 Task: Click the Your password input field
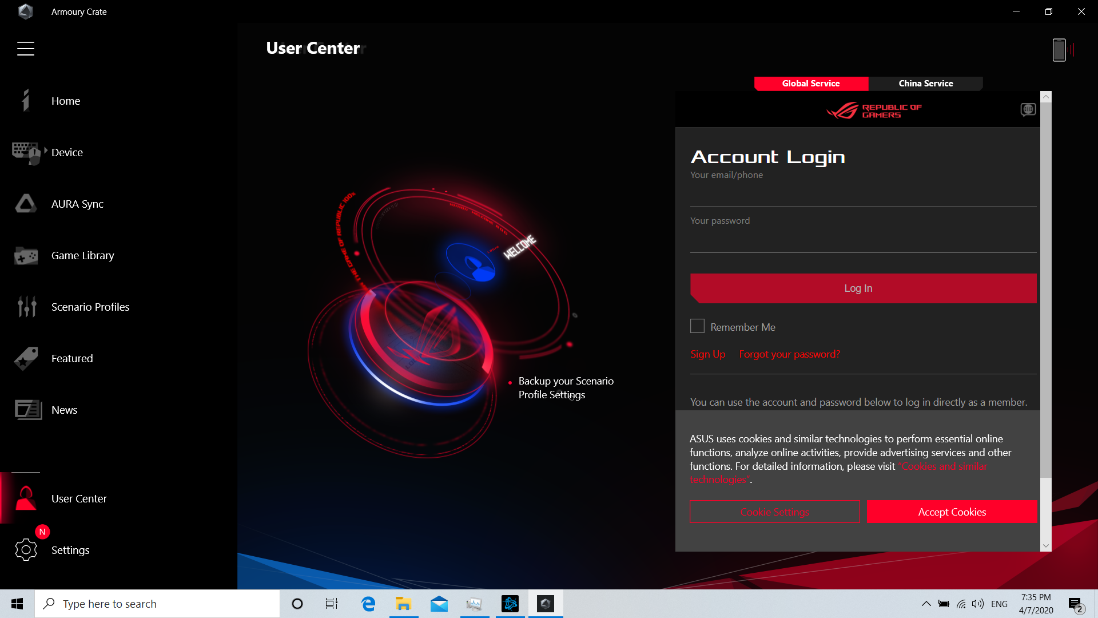pos(863,240)
